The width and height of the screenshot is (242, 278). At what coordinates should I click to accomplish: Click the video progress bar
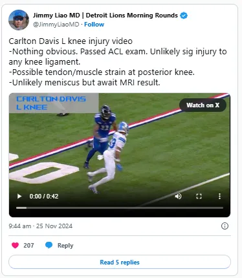tap(120, 208)
